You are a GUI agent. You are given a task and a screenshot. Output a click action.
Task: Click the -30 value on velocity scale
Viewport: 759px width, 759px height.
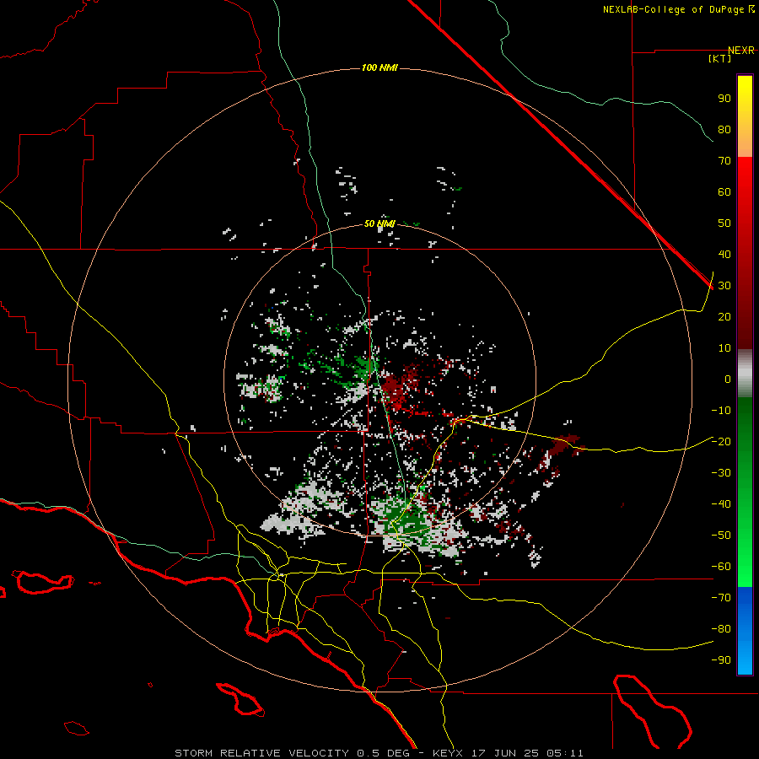(x=721, y=473)
